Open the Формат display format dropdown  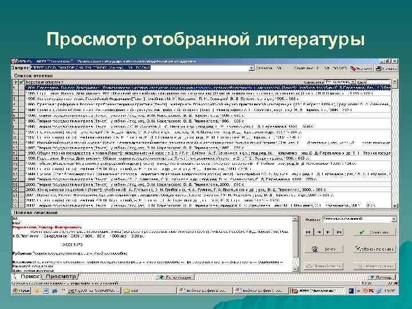(x=394, y=219)
